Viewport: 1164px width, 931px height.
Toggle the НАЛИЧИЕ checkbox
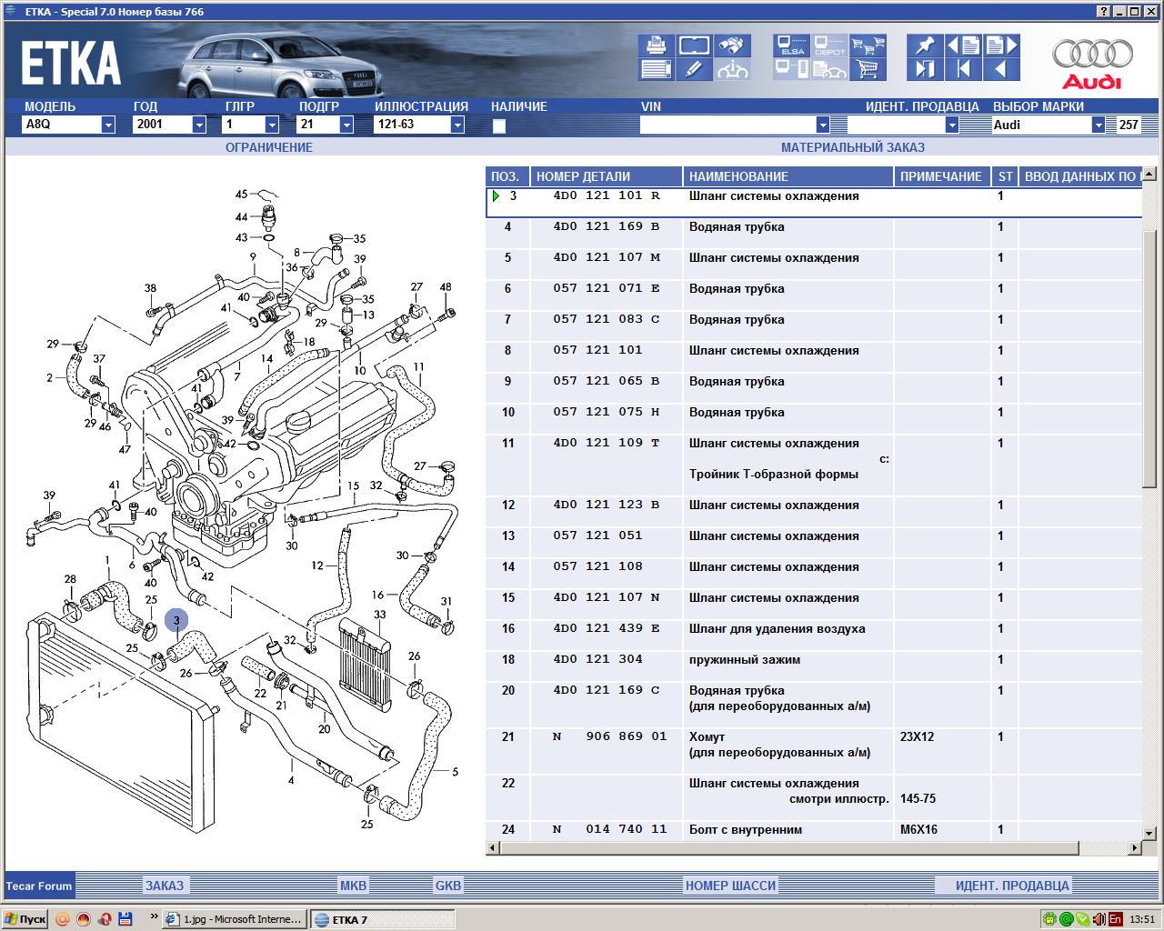pos(498,126)
